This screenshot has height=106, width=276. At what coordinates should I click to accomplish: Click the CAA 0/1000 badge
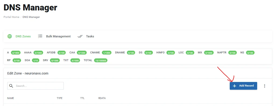(82, 53)
